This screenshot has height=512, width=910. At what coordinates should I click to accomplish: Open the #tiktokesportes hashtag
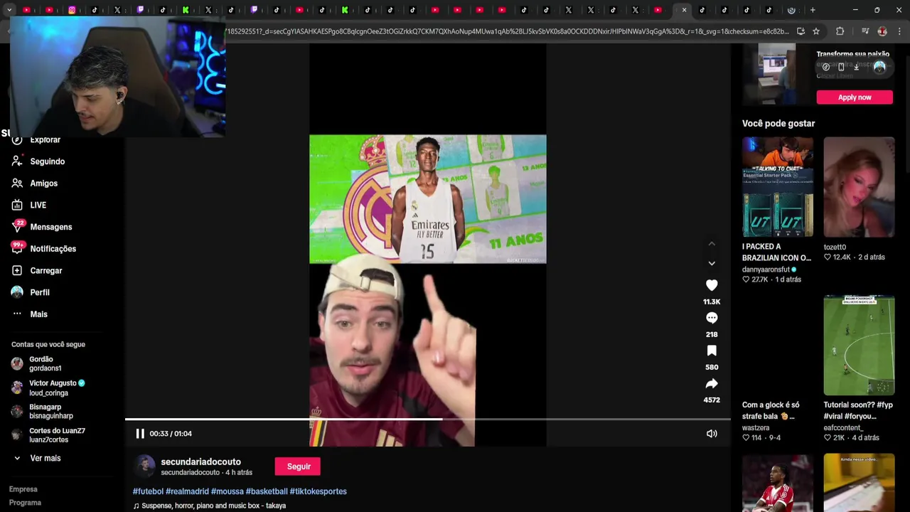pos(318,491)
